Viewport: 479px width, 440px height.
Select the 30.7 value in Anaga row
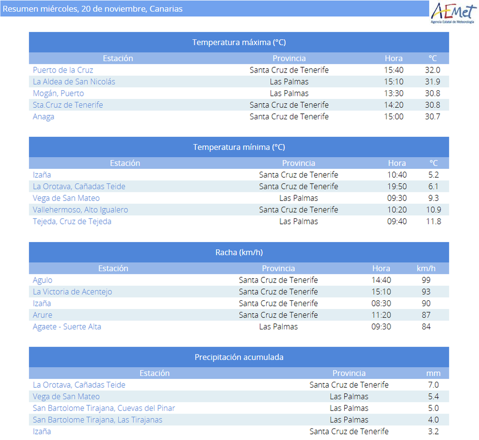(x=433, y=117)
